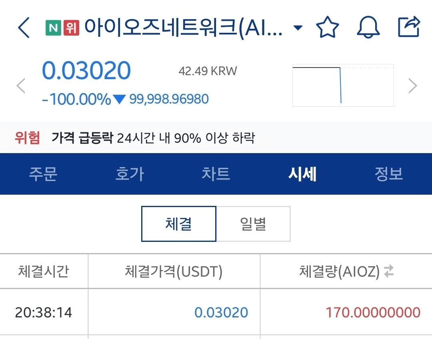Open coin name 아이오즈네트워크 market selector
Viewport: 432px width, 339px height.
[x=183, y=28]
